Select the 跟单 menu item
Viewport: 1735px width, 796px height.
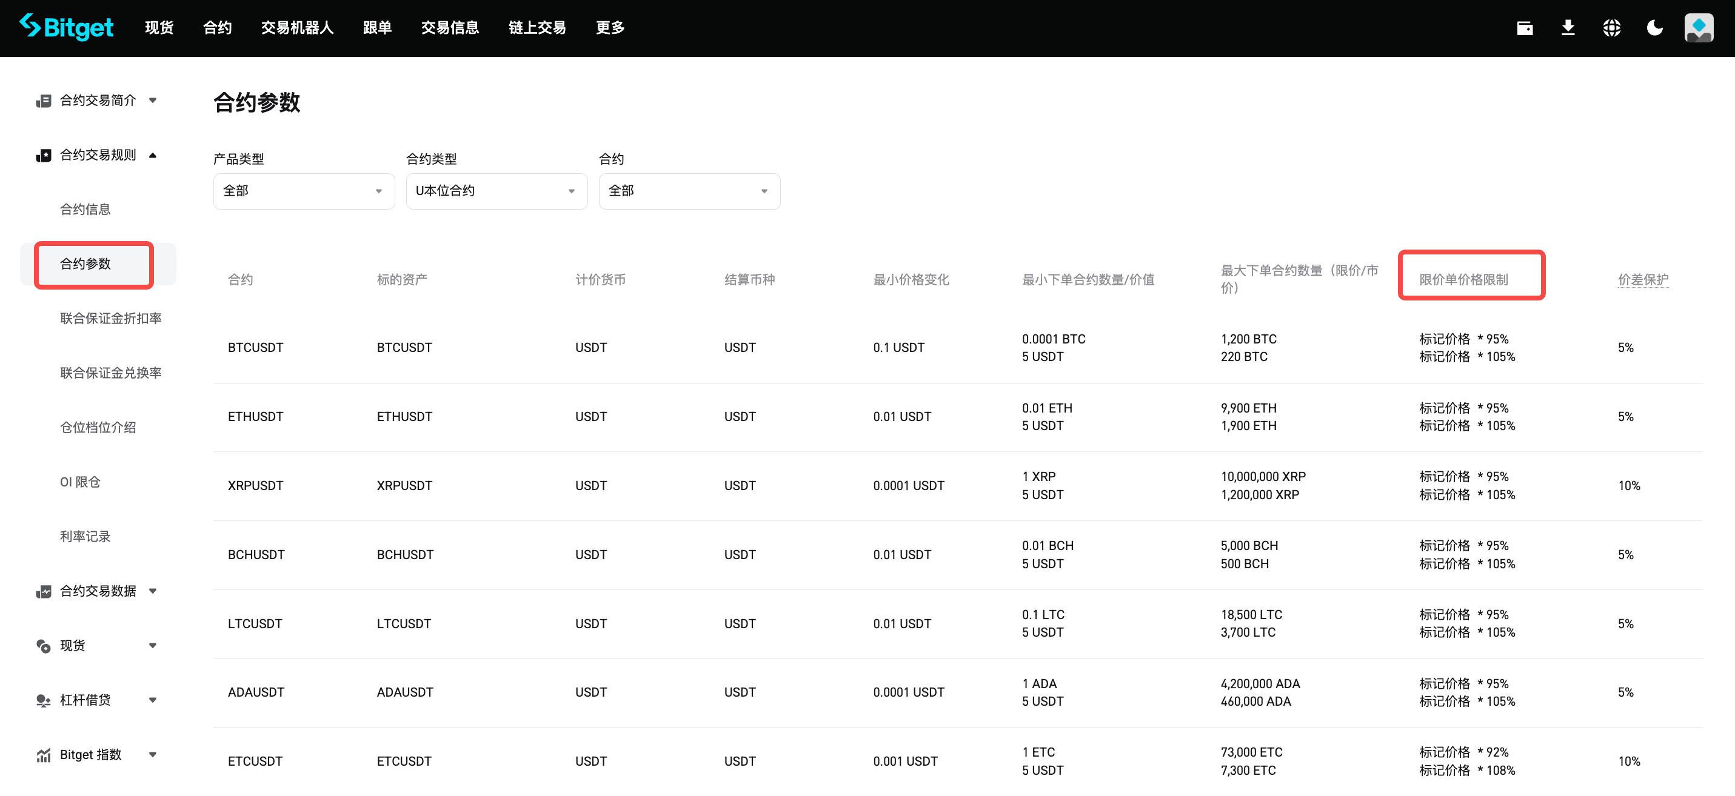click(x=376, y=28)
